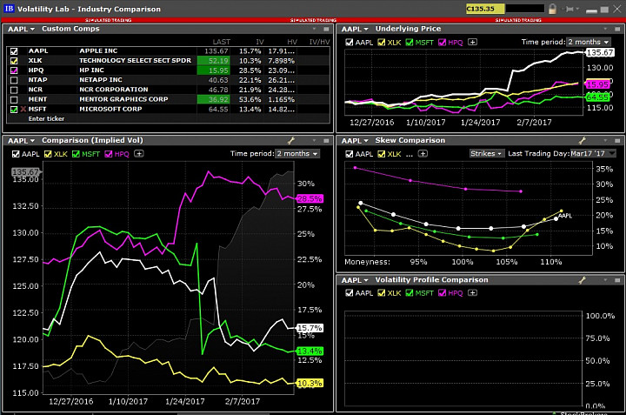Open wrench settings for the Skew Comparison panel
The height and width of the screenshot is (415, 626).
pyautogui.click(x=583, y=140)
